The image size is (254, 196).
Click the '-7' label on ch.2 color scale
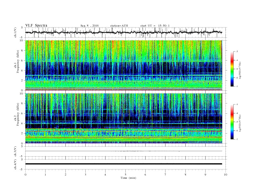click(x=237, y=139)
